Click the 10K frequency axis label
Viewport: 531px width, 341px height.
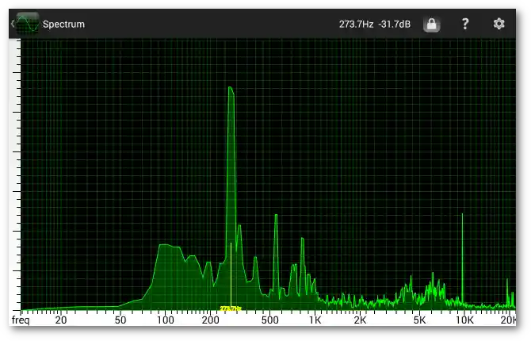pyautogui.click(x=464, y=320)
